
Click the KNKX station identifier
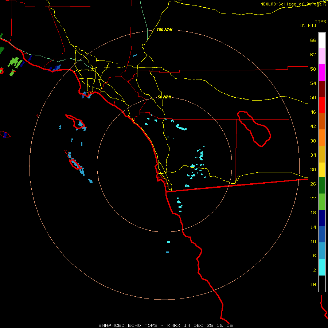click(173, 325)
